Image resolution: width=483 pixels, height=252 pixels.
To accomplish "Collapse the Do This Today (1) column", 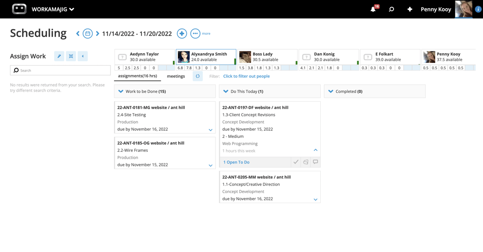I will pos(226,91).
